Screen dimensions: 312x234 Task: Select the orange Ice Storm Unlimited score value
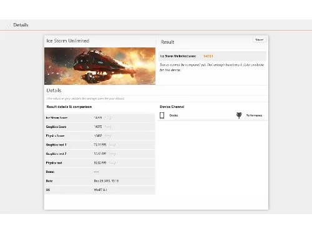pos(208,56)
